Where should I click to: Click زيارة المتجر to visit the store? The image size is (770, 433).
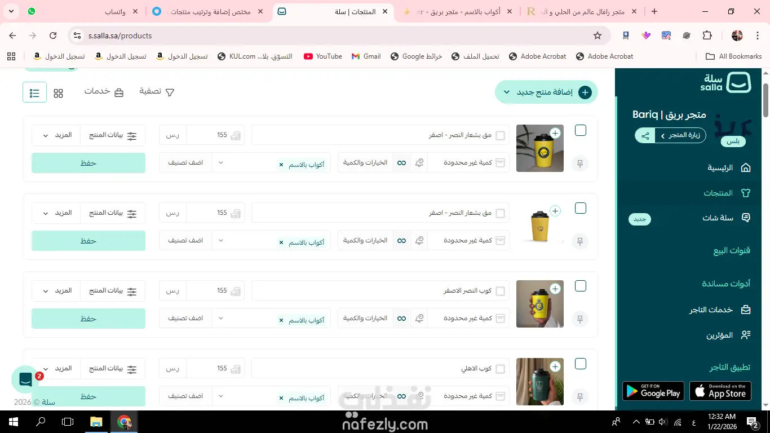tap(680, 135)
